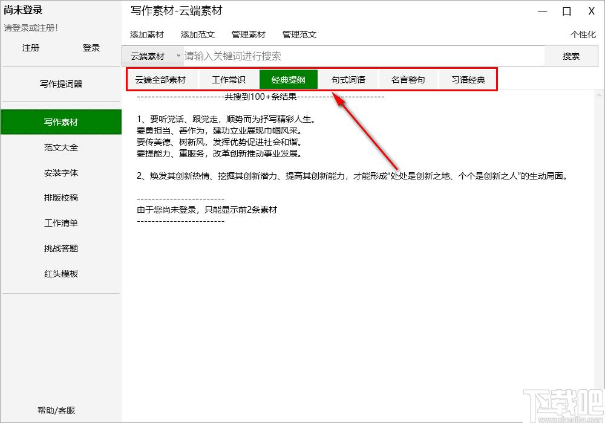The height and width of the screenshot is (423, 605).
Task: Open 个性化 personalization settings
Action: (x=583, y=34)
